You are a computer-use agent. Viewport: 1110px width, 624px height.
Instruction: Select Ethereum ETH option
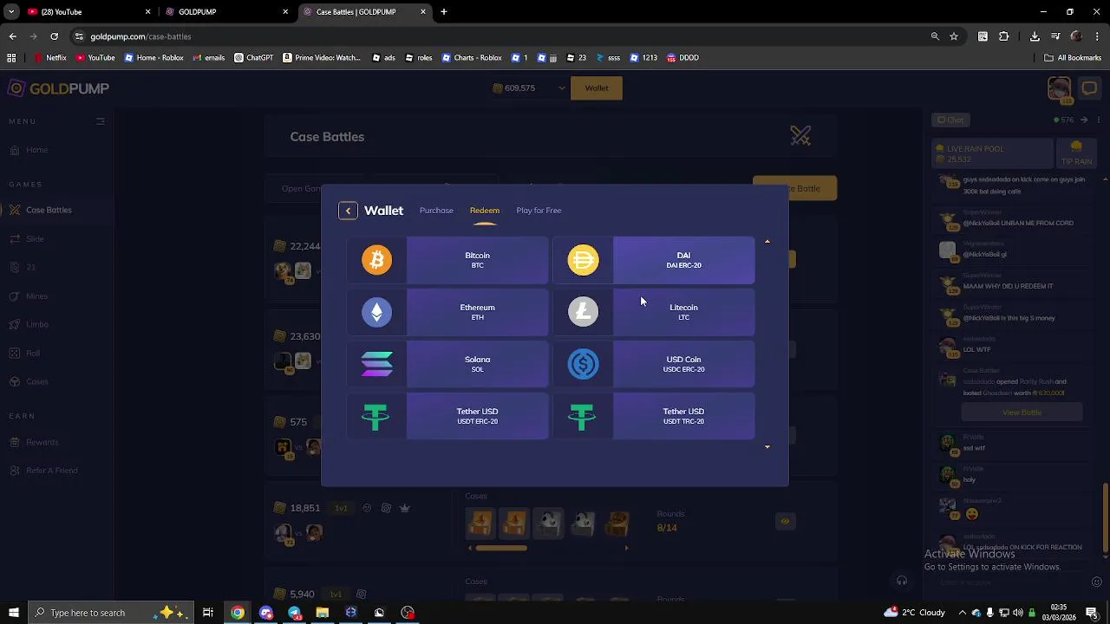pyautogui.click(x=447, y=312)
